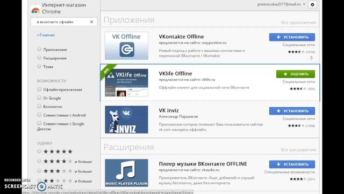Install VK inviz with Установить button
This screenshot has width=344, height=194.
tap(292, 111)
